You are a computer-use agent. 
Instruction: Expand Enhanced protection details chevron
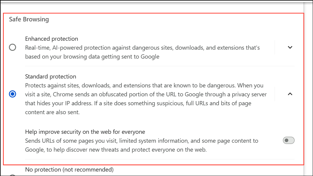pyautogui.click(x=290, y=47)
